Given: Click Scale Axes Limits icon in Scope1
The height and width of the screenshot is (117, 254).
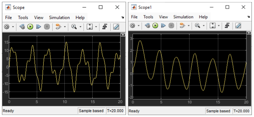Looking at the screenshot, I should click(x=213, y=25).
